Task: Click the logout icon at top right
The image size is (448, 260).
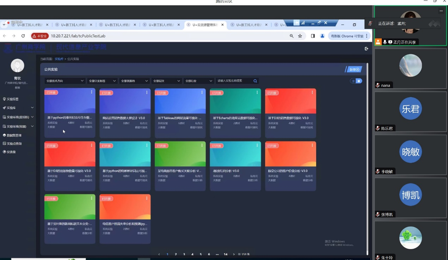Action: coord(367,49)
